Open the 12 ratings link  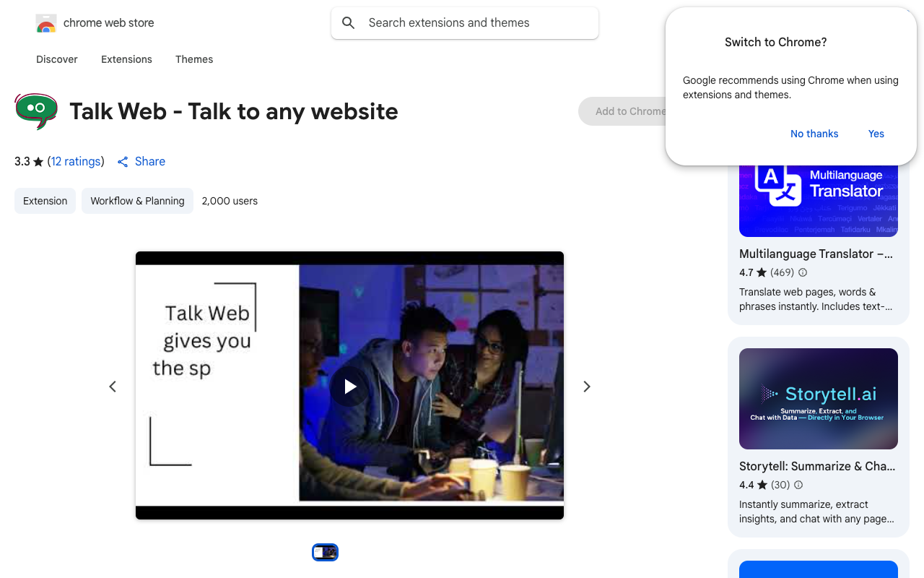coord(76,161)
